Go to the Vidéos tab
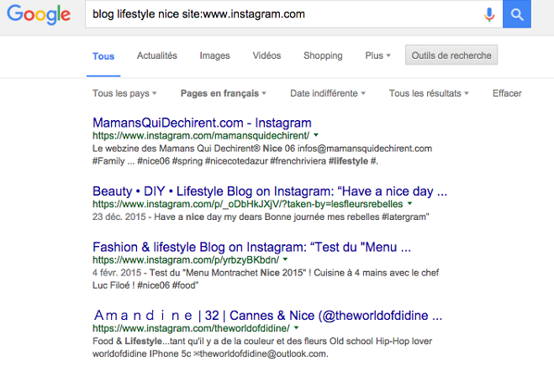This screenshot has height=366, width=554. [x=266, y=55]
